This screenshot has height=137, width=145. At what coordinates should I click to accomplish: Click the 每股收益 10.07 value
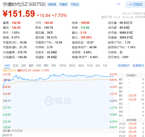tap(90, 42)
